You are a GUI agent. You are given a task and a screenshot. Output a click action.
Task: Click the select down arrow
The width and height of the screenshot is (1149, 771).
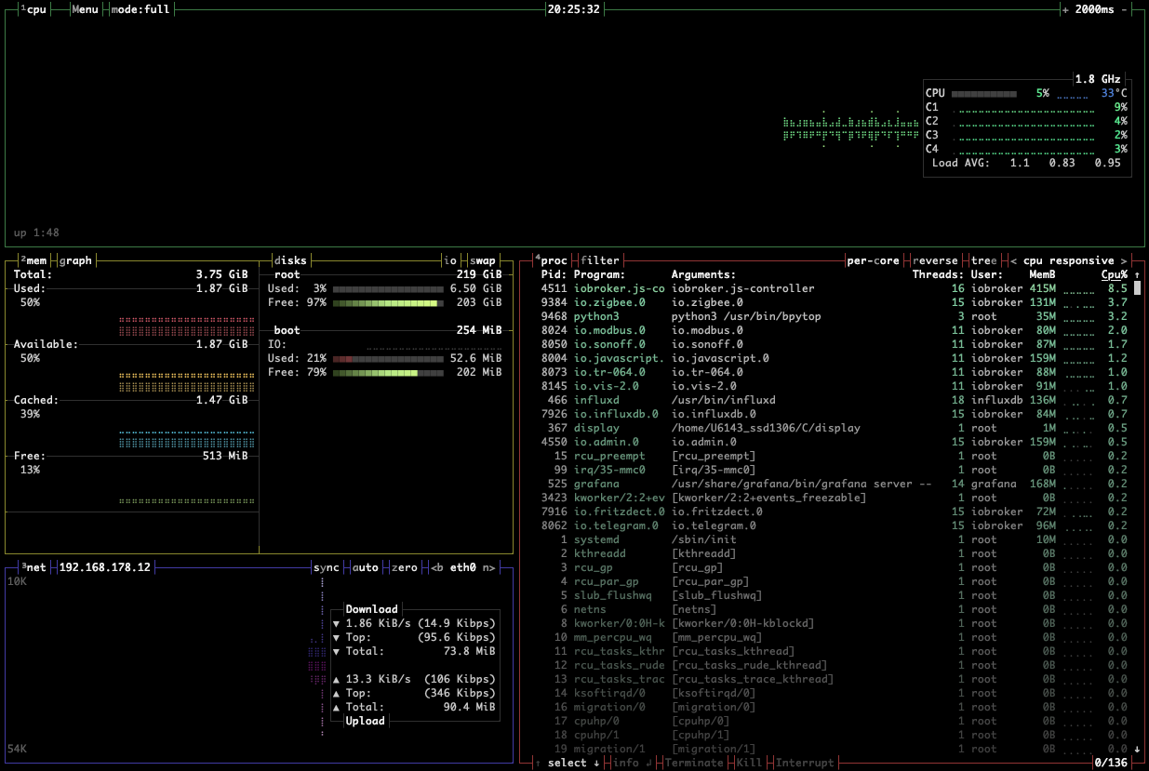(x=596, y=763)
